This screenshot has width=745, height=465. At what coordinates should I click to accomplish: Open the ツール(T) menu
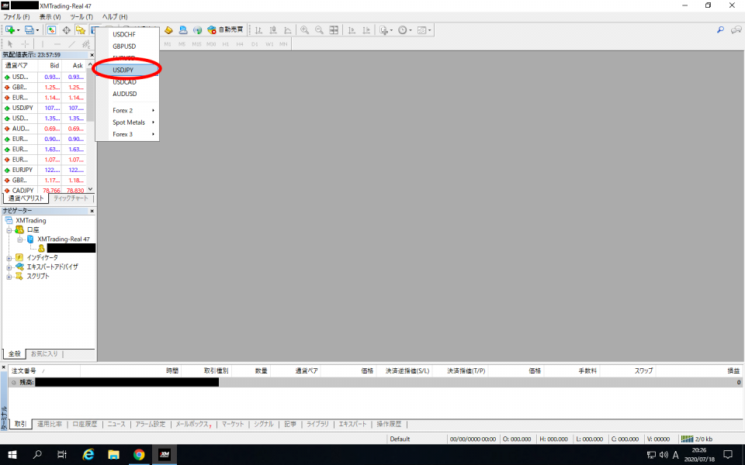pyautogui.click(x=81, y=16)
